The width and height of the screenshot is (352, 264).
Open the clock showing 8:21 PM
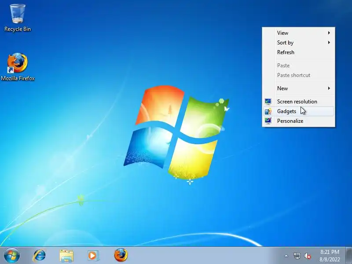(330, 256)
